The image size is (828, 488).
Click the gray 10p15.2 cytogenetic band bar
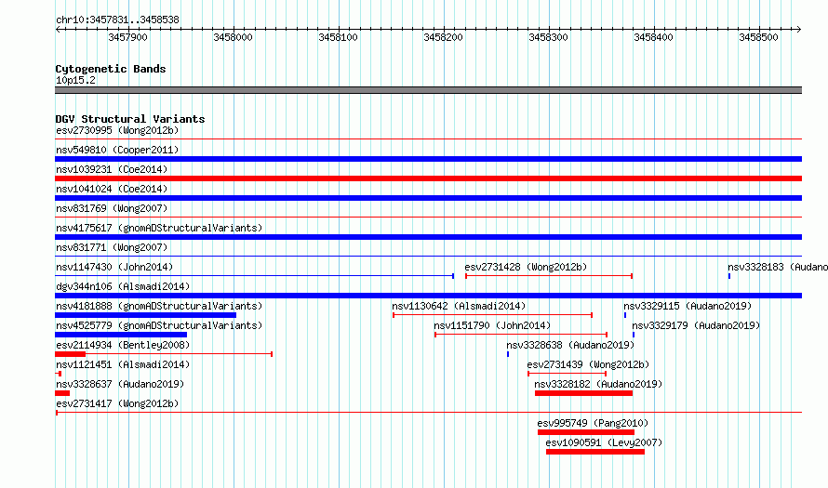coord(428,90)
